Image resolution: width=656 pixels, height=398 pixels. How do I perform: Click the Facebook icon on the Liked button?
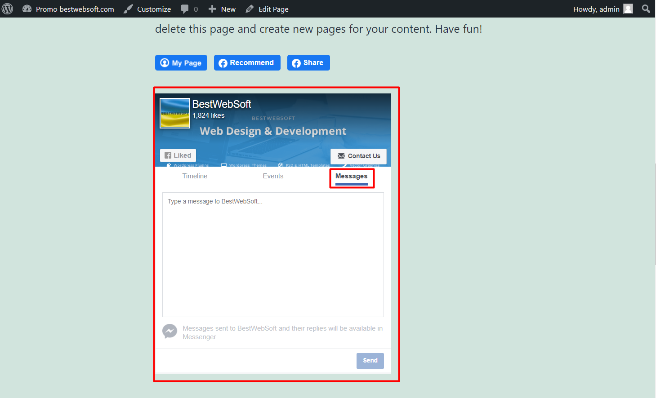[x=168, y=155]
